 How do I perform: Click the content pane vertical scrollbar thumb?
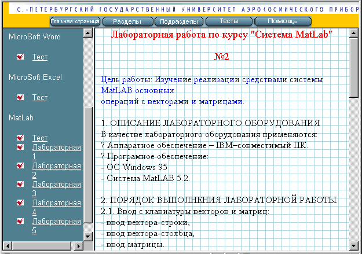click(354, 68)
